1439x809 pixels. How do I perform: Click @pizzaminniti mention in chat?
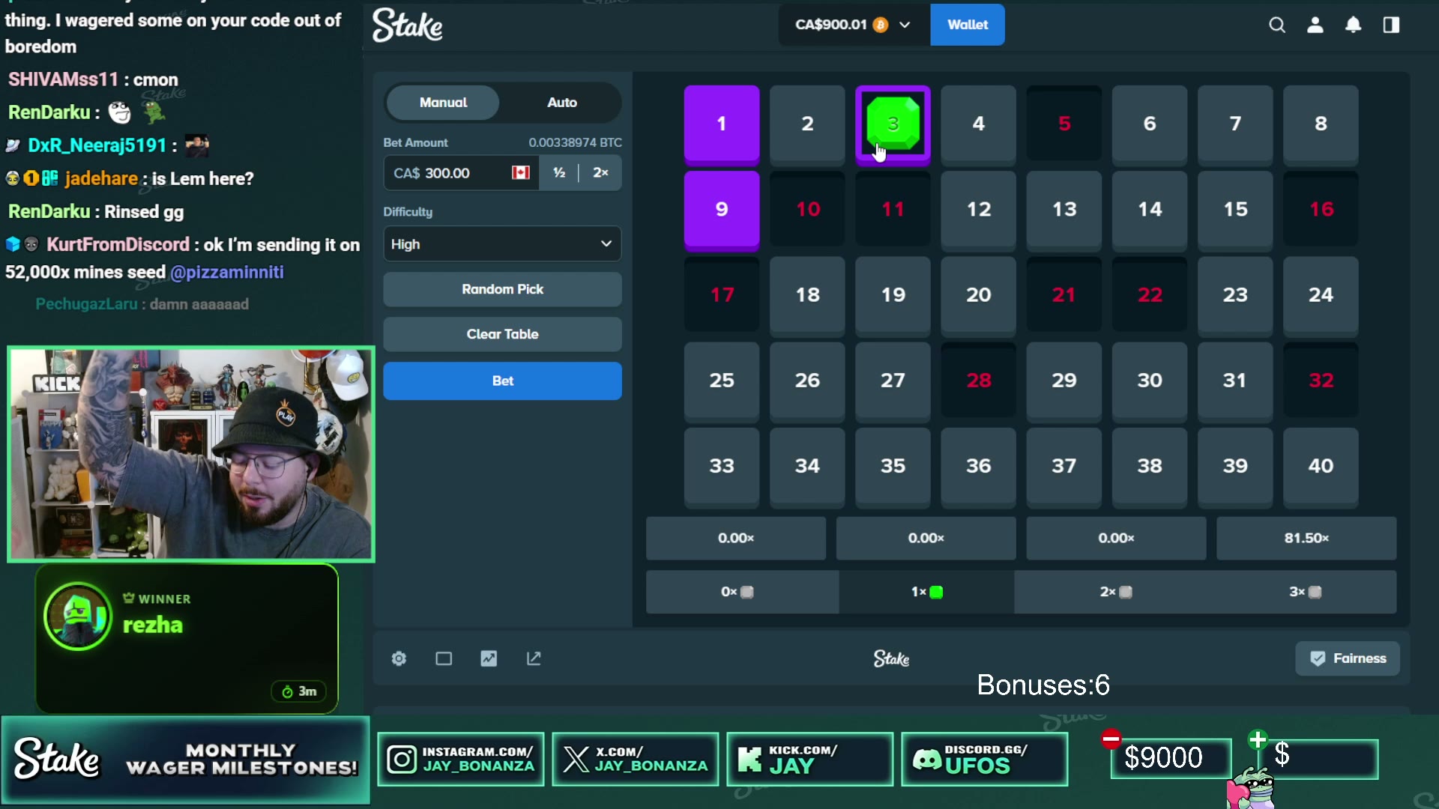pyautogui.click(x=227, y=272)
